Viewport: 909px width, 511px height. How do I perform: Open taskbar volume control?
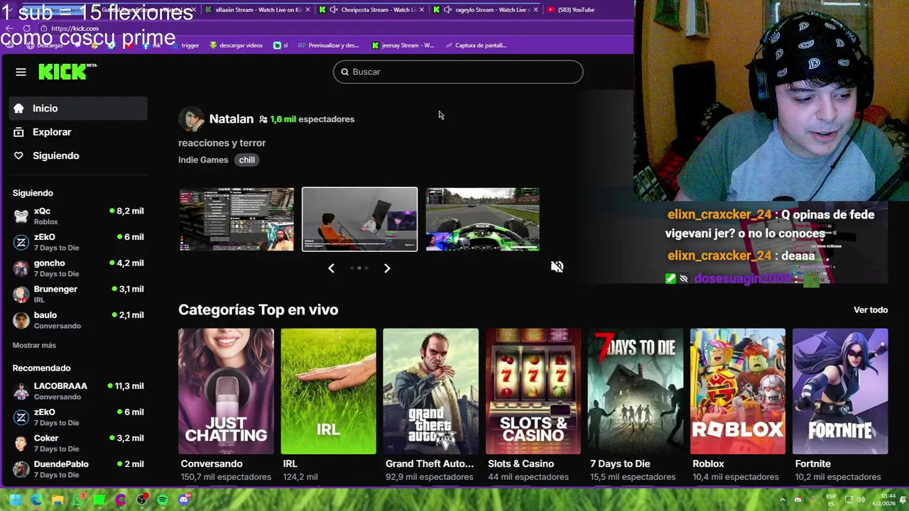(x=860, y=500)
